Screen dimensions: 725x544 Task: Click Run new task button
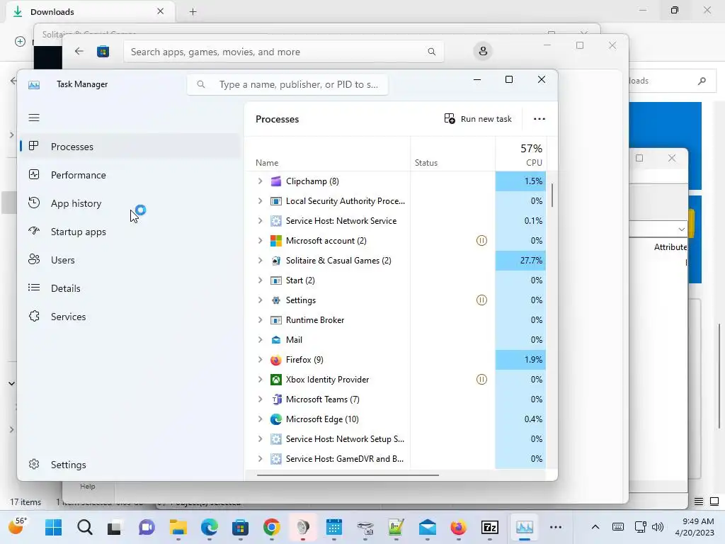(478, 119)
